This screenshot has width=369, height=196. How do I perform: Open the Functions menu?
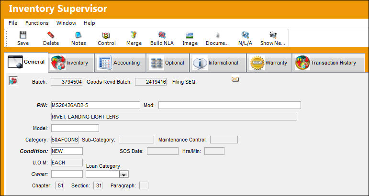point(37,23)
